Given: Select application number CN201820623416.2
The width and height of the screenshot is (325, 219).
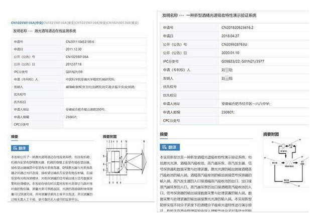Looking at the screenshot, I should 237,27.
